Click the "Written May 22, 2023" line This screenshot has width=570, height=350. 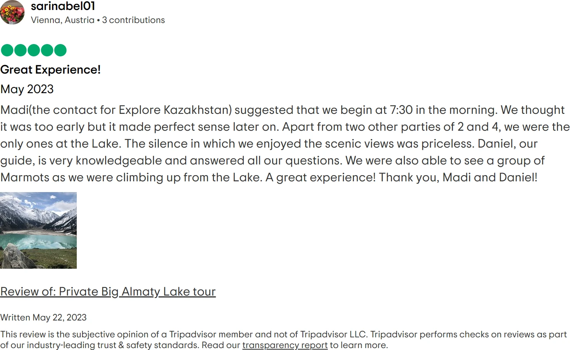pyautogui.click(x=43, y=317)
